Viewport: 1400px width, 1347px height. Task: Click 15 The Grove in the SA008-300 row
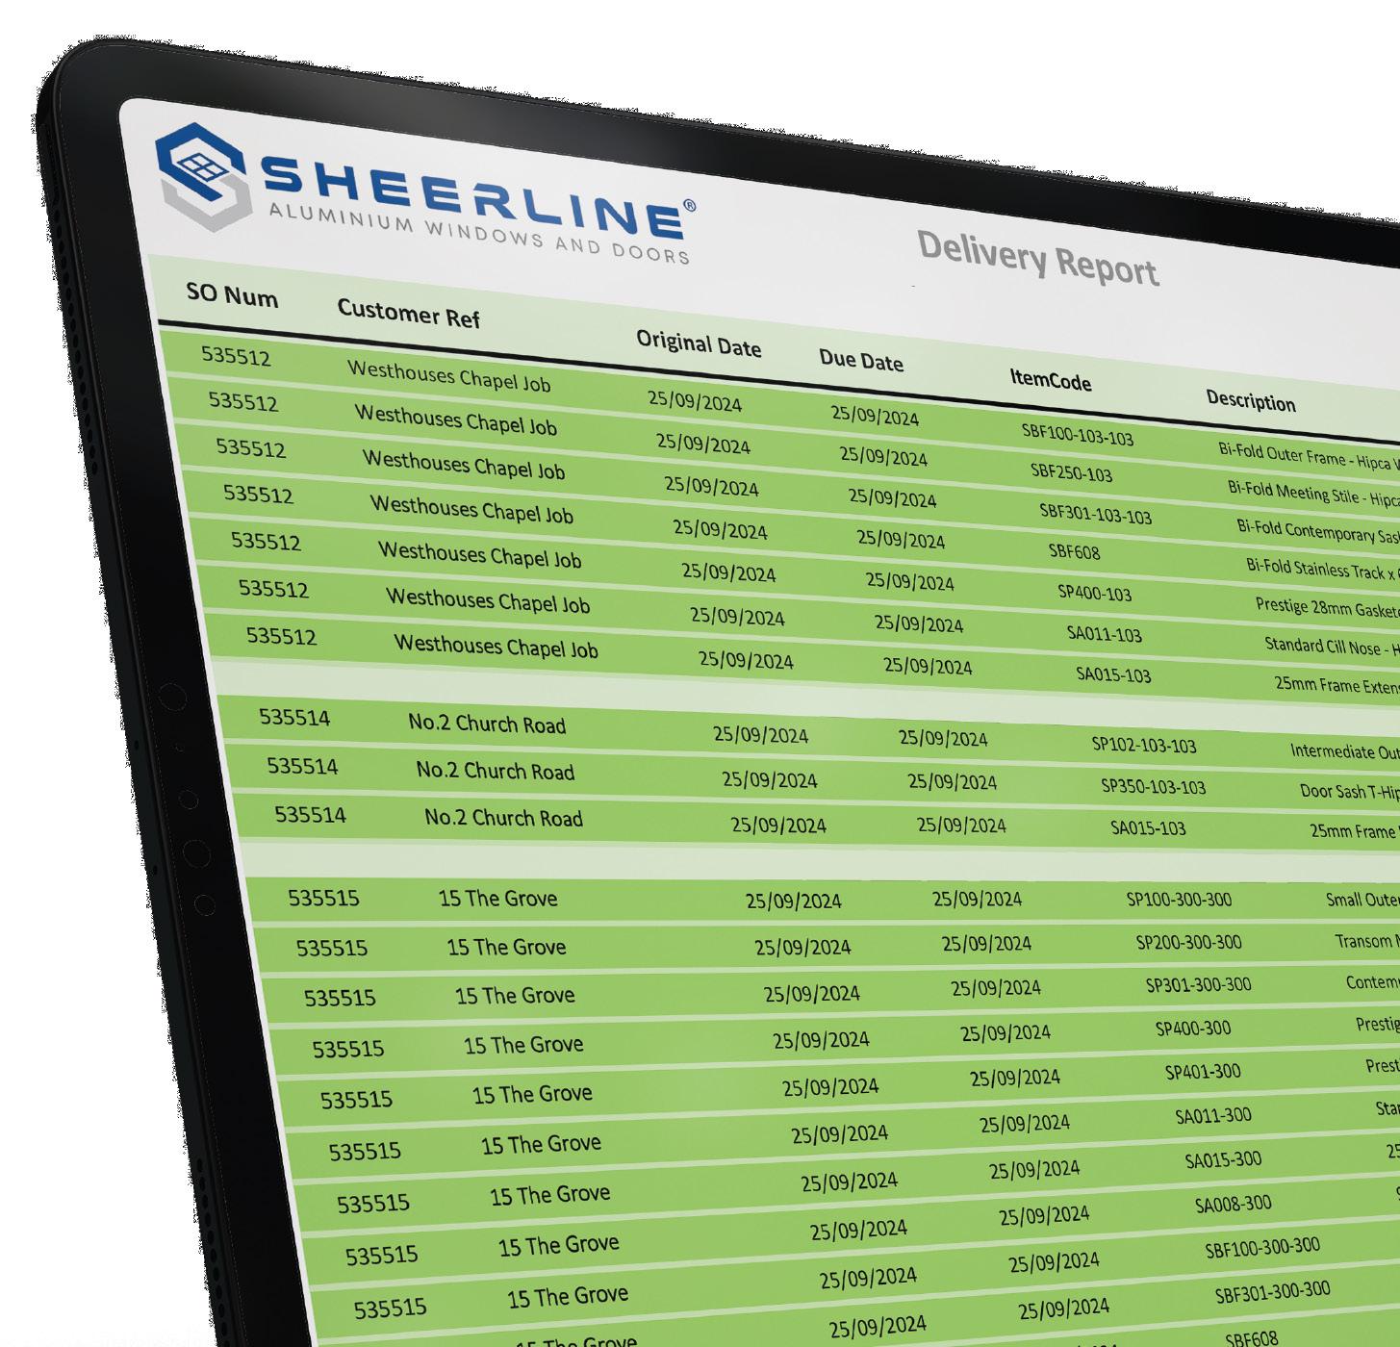click(558, 1245)
